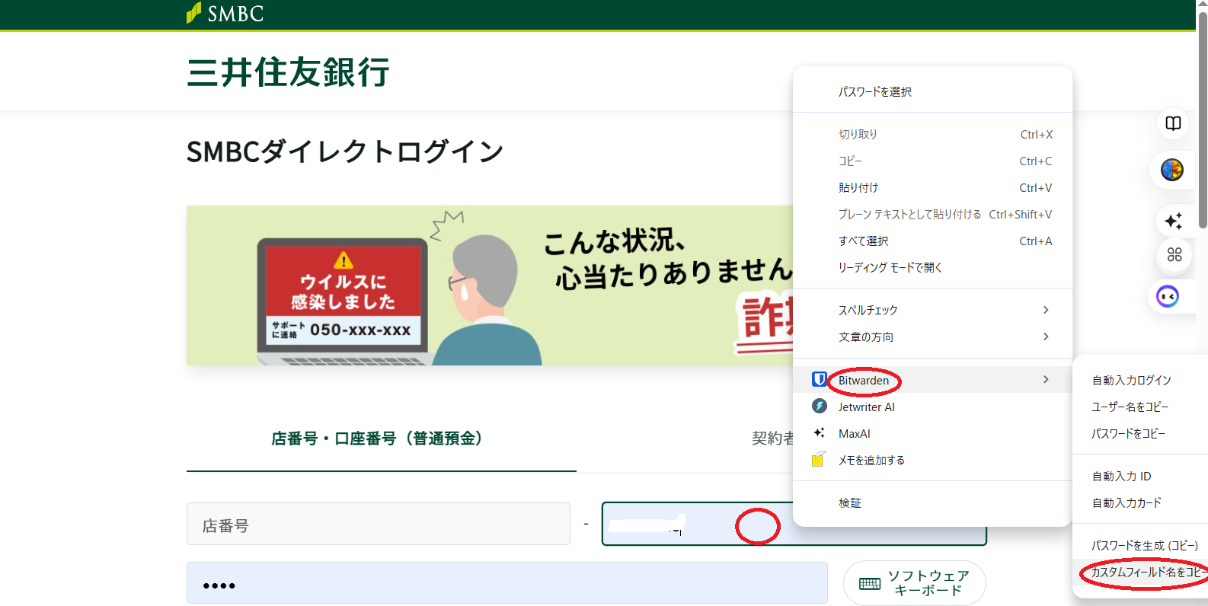Choose すべて選択 in the context menu
The image size is (1208, 606).
[863, 241]
